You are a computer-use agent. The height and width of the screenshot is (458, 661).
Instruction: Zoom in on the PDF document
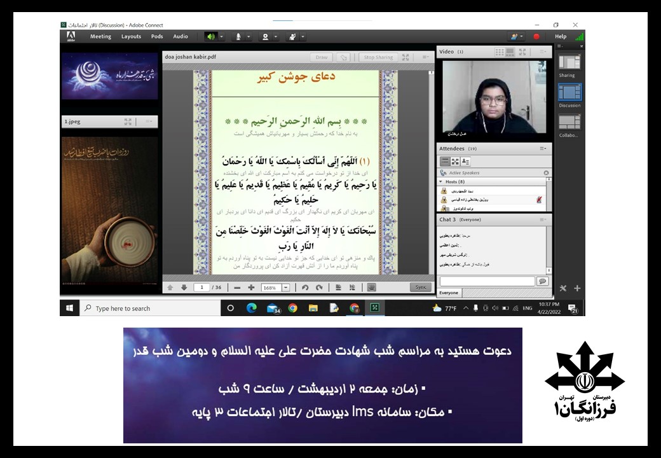click(x=251, y=288)
